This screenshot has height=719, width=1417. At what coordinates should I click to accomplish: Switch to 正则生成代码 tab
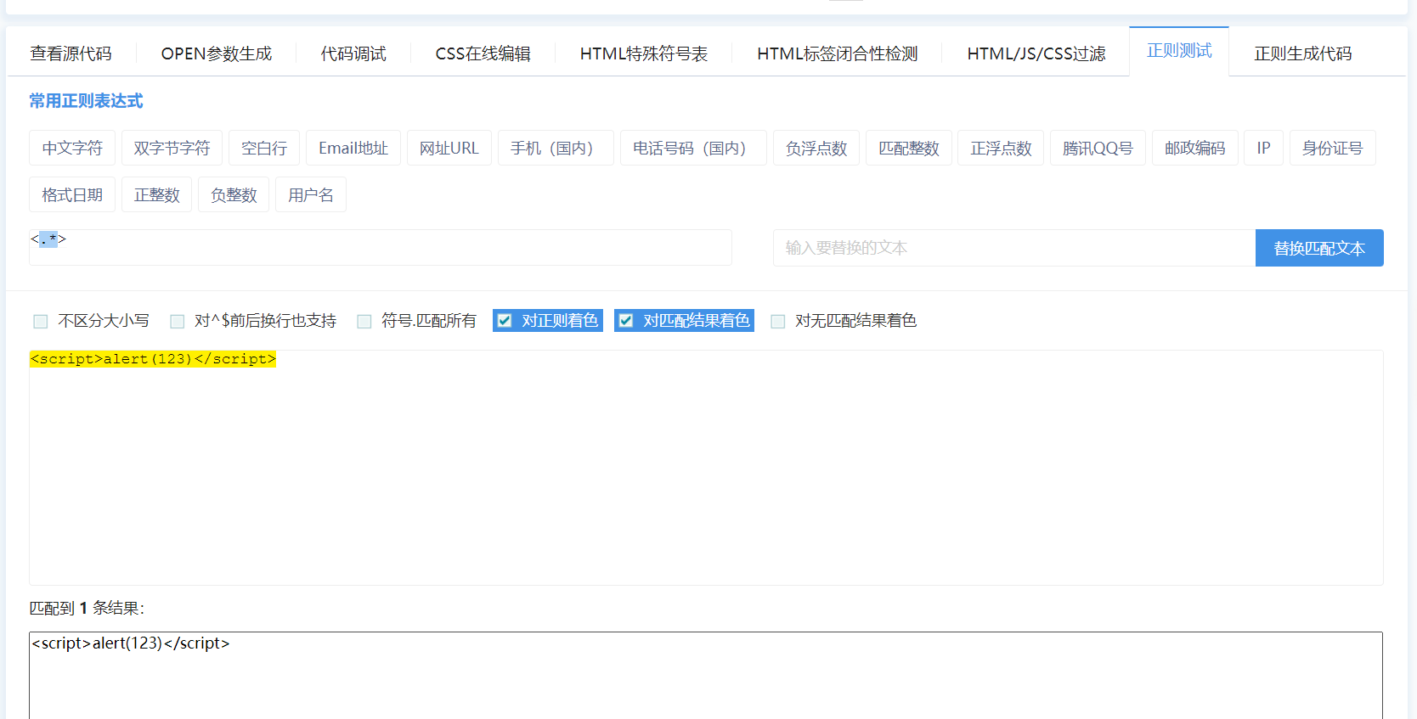[1303, 53]
